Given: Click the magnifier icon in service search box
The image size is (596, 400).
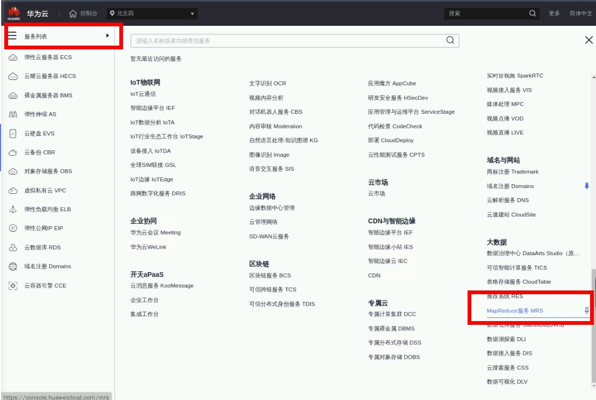Looking at the screenshot, I should point(450,40).
